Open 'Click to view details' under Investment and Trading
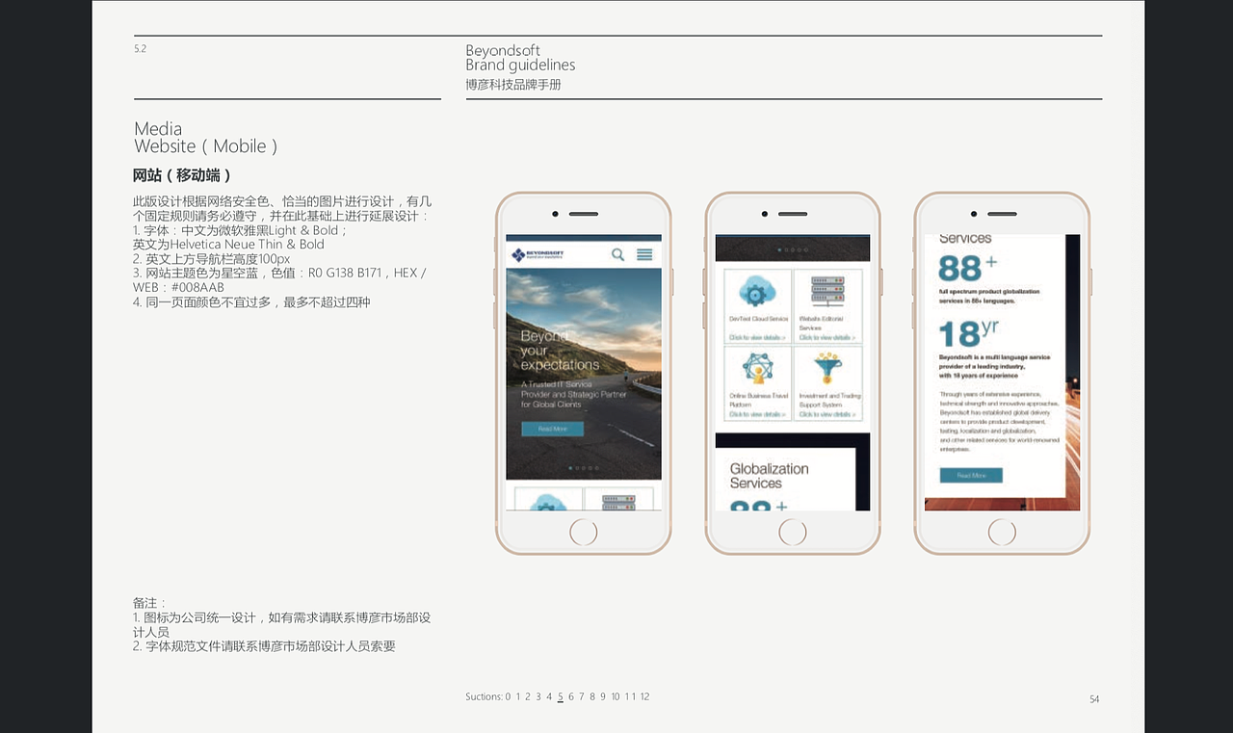Screen dimensions: 1233x733 pyautogui.click(x=826, y=414)
